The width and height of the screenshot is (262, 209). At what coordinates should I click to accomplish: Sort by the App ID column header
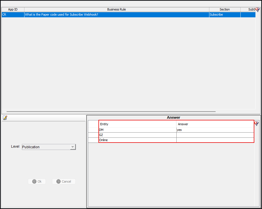pyautogui.click(x=13, y=9)
